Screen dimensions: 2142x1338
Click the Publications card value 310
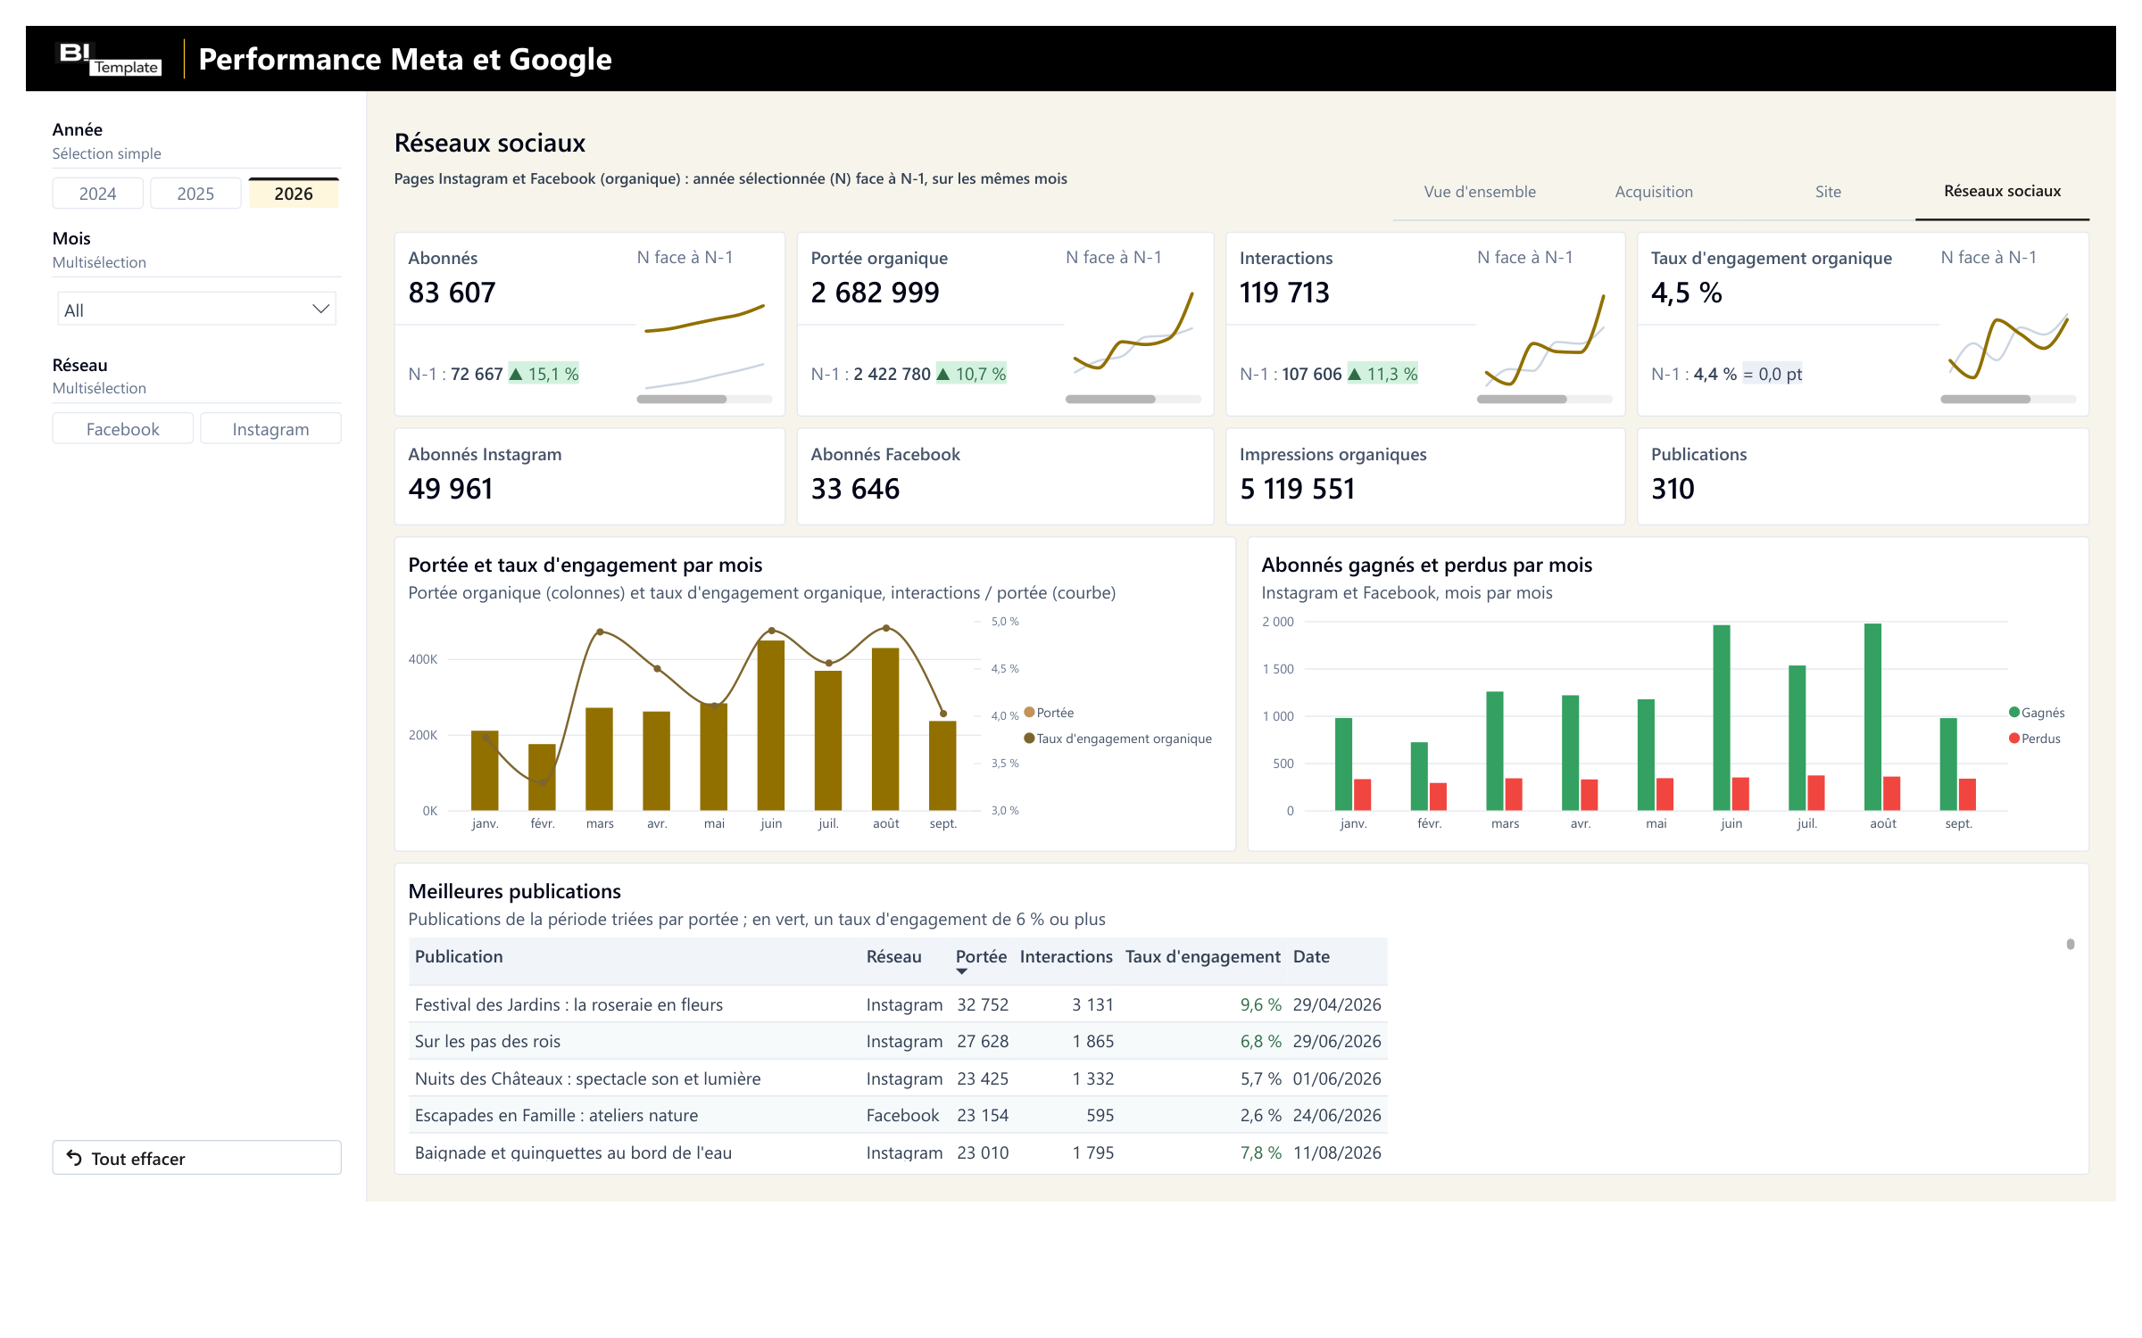1673,489
